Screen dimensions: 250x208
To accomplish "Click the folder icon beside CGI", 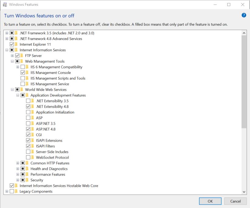I will point(33,135).
